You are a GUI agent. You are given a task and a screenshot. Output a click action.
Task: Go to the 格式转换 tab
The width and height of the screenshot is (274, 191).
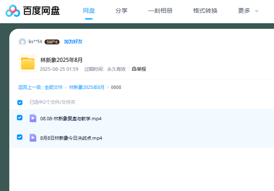(x=205, y=11)
